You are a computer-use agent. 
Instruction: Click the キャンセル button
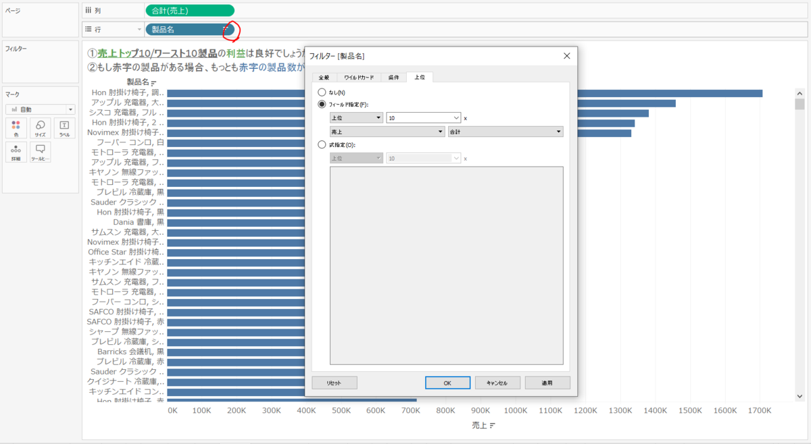coord(497,383)
